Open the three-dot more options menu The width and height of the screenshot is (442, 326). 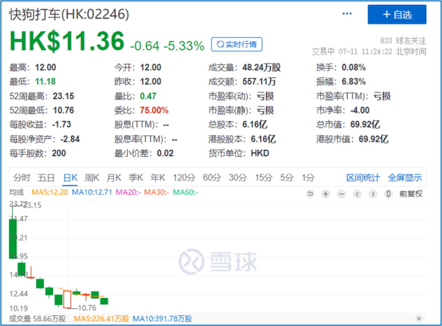(x=347, y=14)
